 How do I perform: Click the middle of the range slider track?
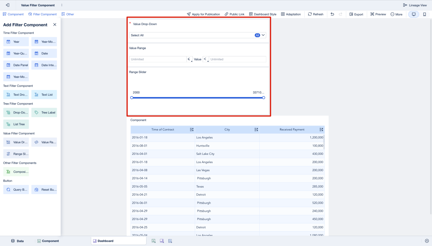pos(198,98)
